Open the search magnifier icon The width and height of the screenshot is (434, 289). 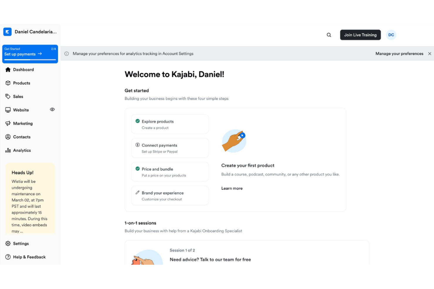(x=329, y=35)
